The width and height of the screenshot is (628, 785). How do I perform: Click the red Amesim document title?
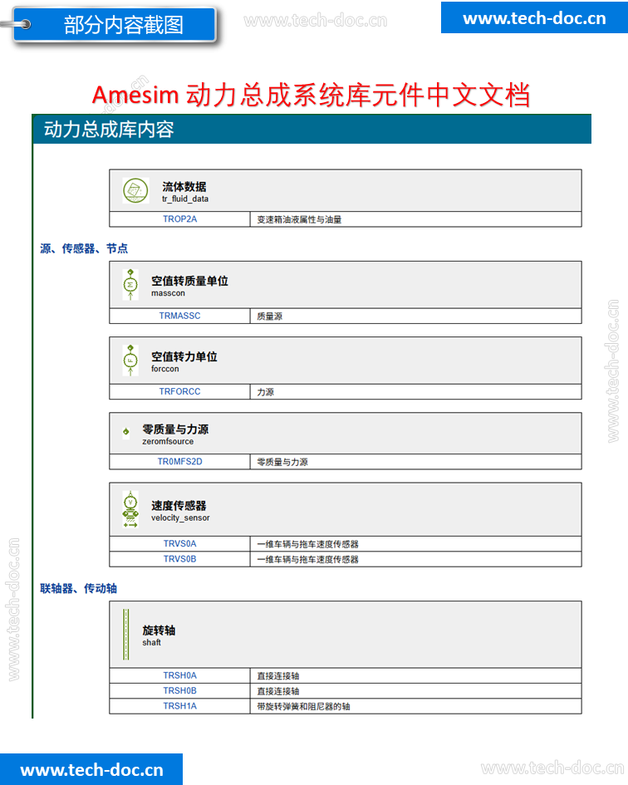coord(311,94)
